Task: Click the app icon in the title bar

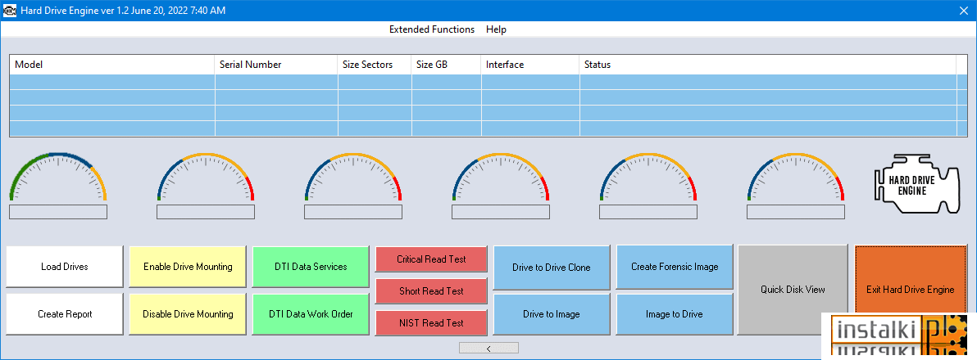Action: (10, 10)
